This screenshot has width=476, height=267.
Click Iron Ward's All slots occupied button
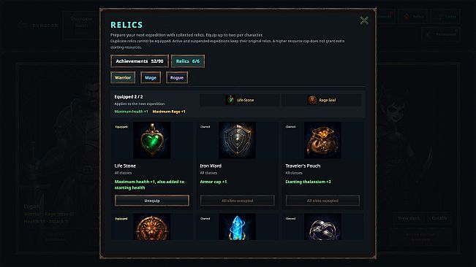tap(237, 201)
